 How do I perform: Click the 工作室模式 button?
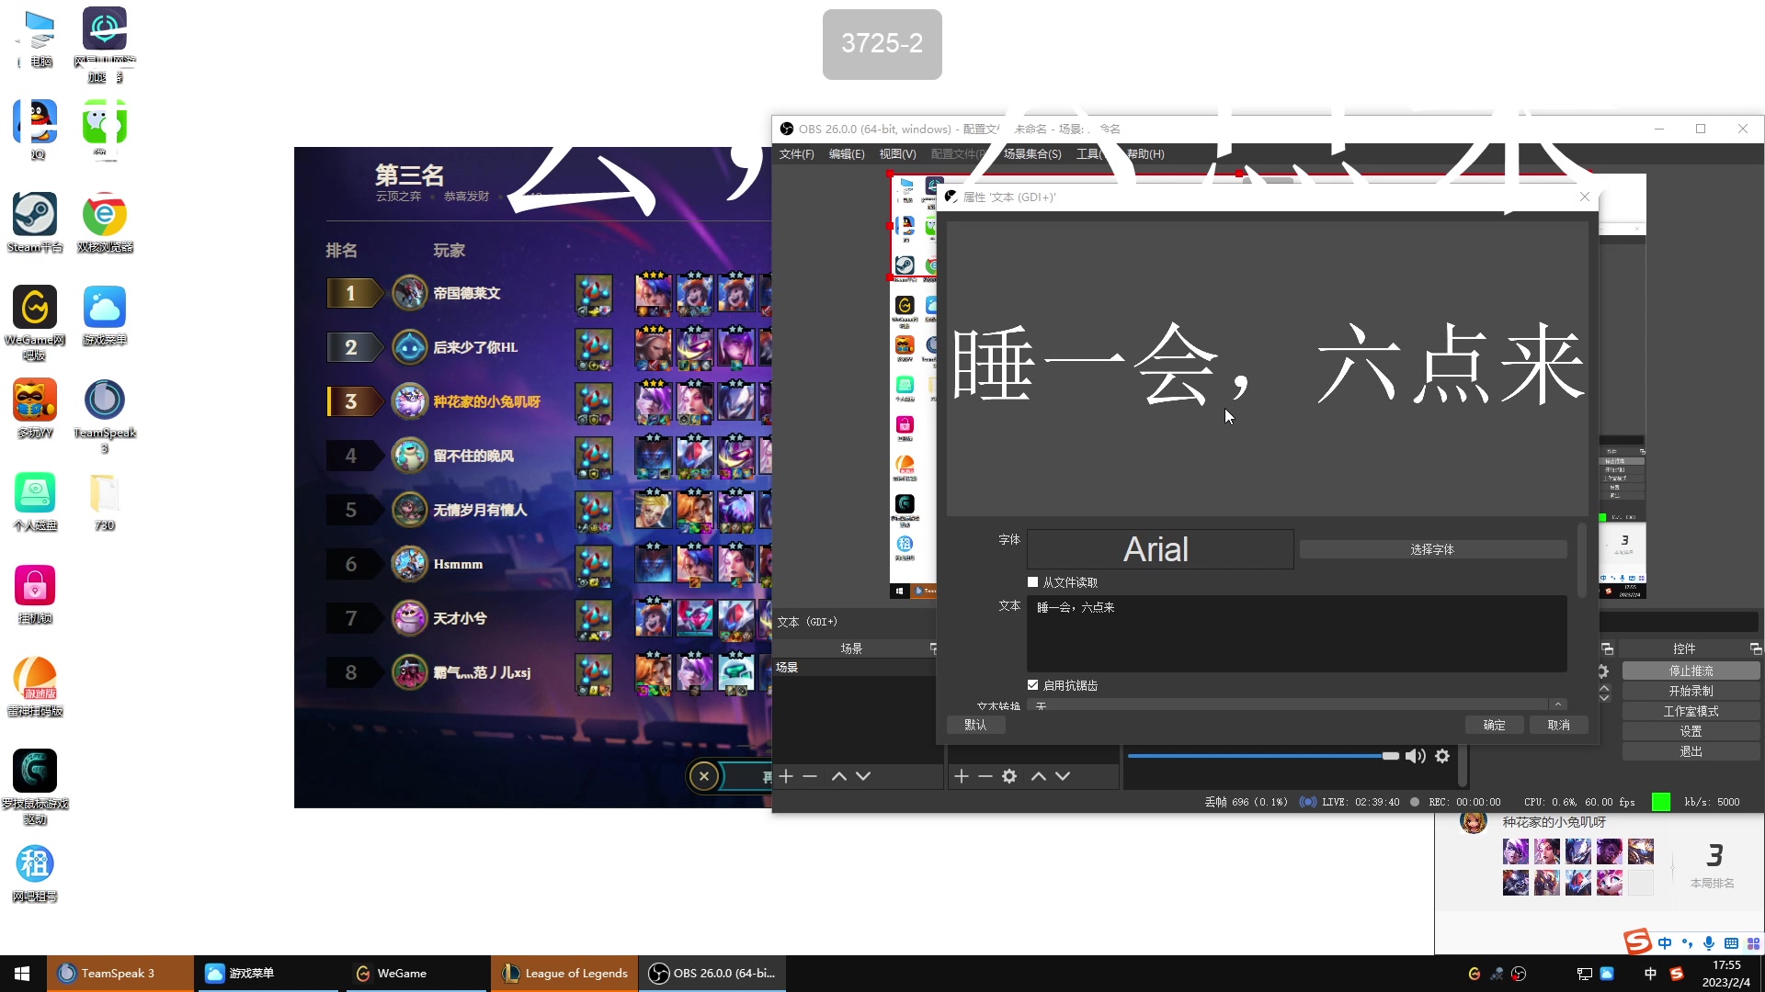coord(1691,711)
